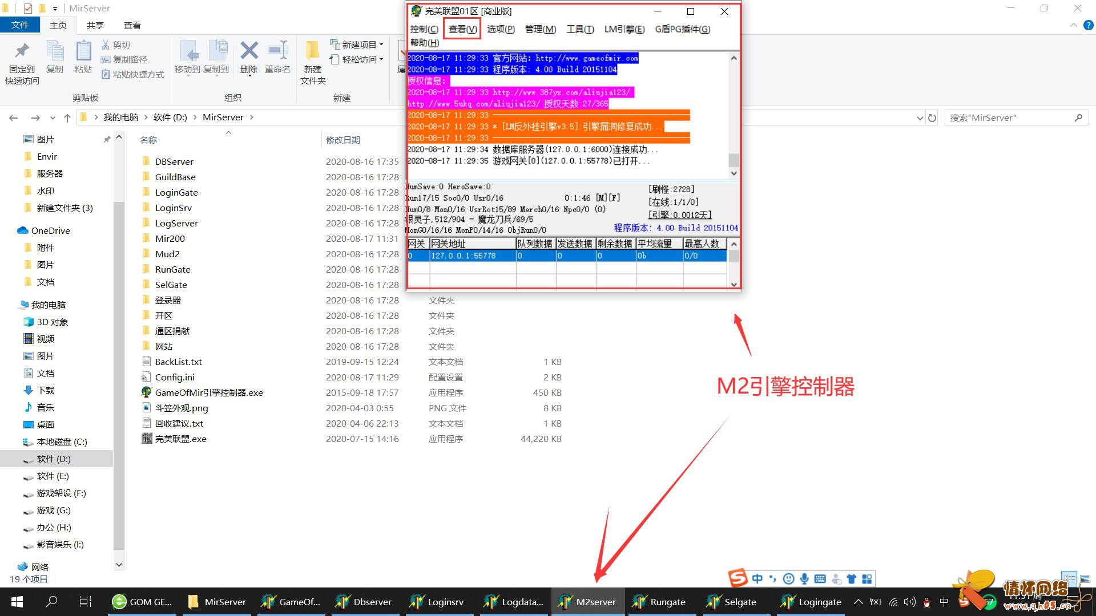1096x616 pixels.
Task: Click navigation pane scrollbar down arrow
Action: click(x=119, y=565)
